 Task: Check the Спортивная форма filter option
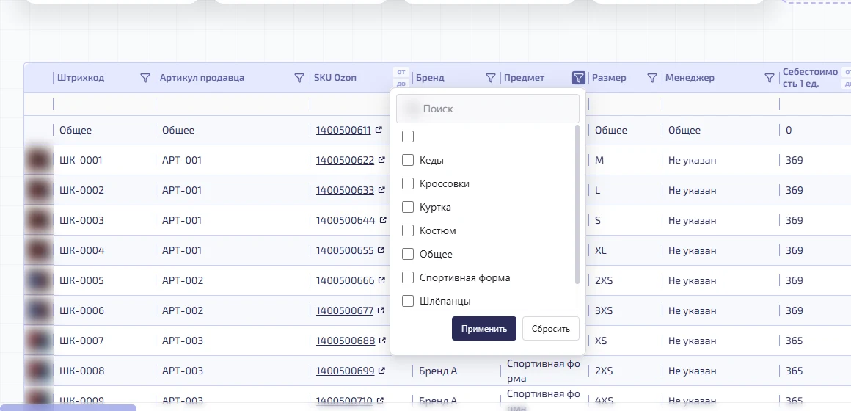pyautogui.click(x=408, y=277)
